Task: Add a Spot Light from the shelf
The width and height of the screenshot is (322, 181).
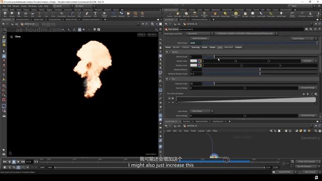Action: (x=186, y=14)
